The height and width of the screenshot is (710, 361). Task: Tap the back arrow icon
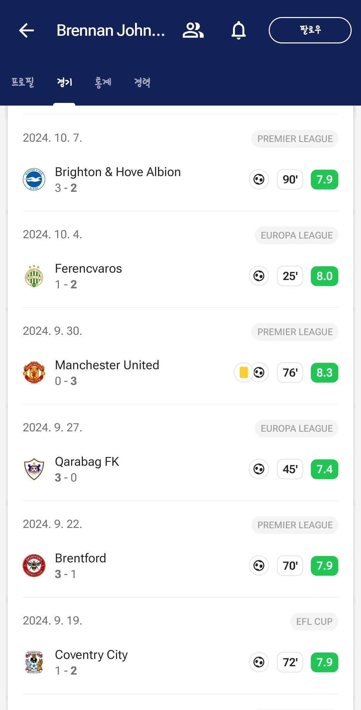tap(27, 30)
